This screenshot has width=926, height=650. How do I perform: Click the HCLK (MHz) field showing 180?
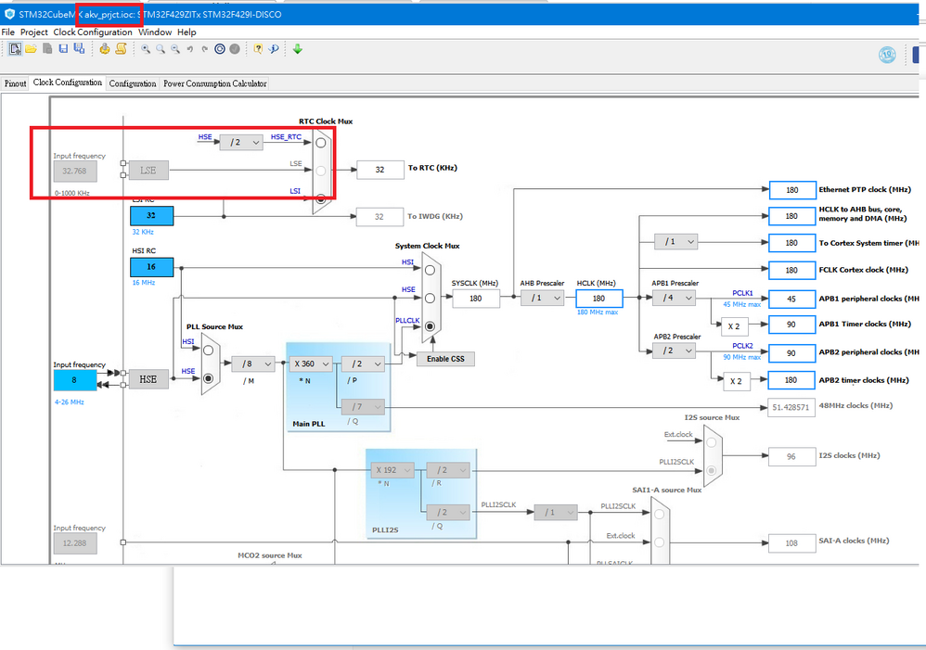[x=599, y=299]
